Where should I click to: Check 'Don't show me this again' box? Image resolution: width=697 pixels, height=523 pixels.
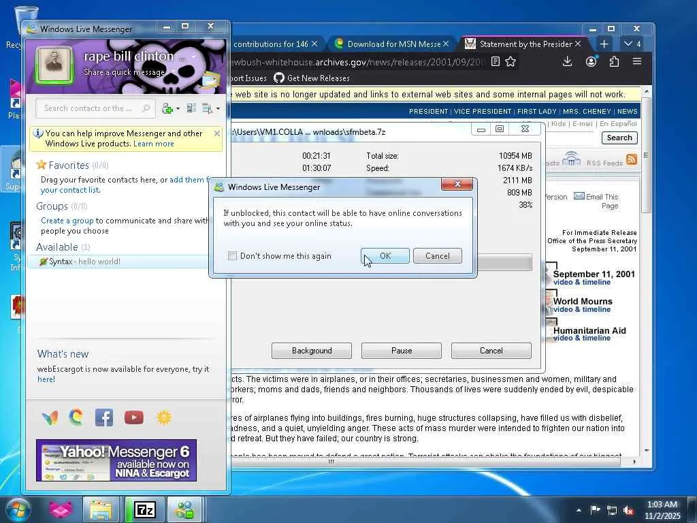[232, 256]
